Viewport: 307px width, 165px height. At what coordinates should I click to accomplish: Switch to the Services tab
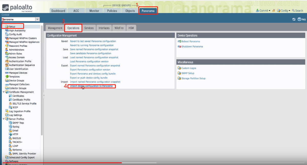click(x=89, y=28)
